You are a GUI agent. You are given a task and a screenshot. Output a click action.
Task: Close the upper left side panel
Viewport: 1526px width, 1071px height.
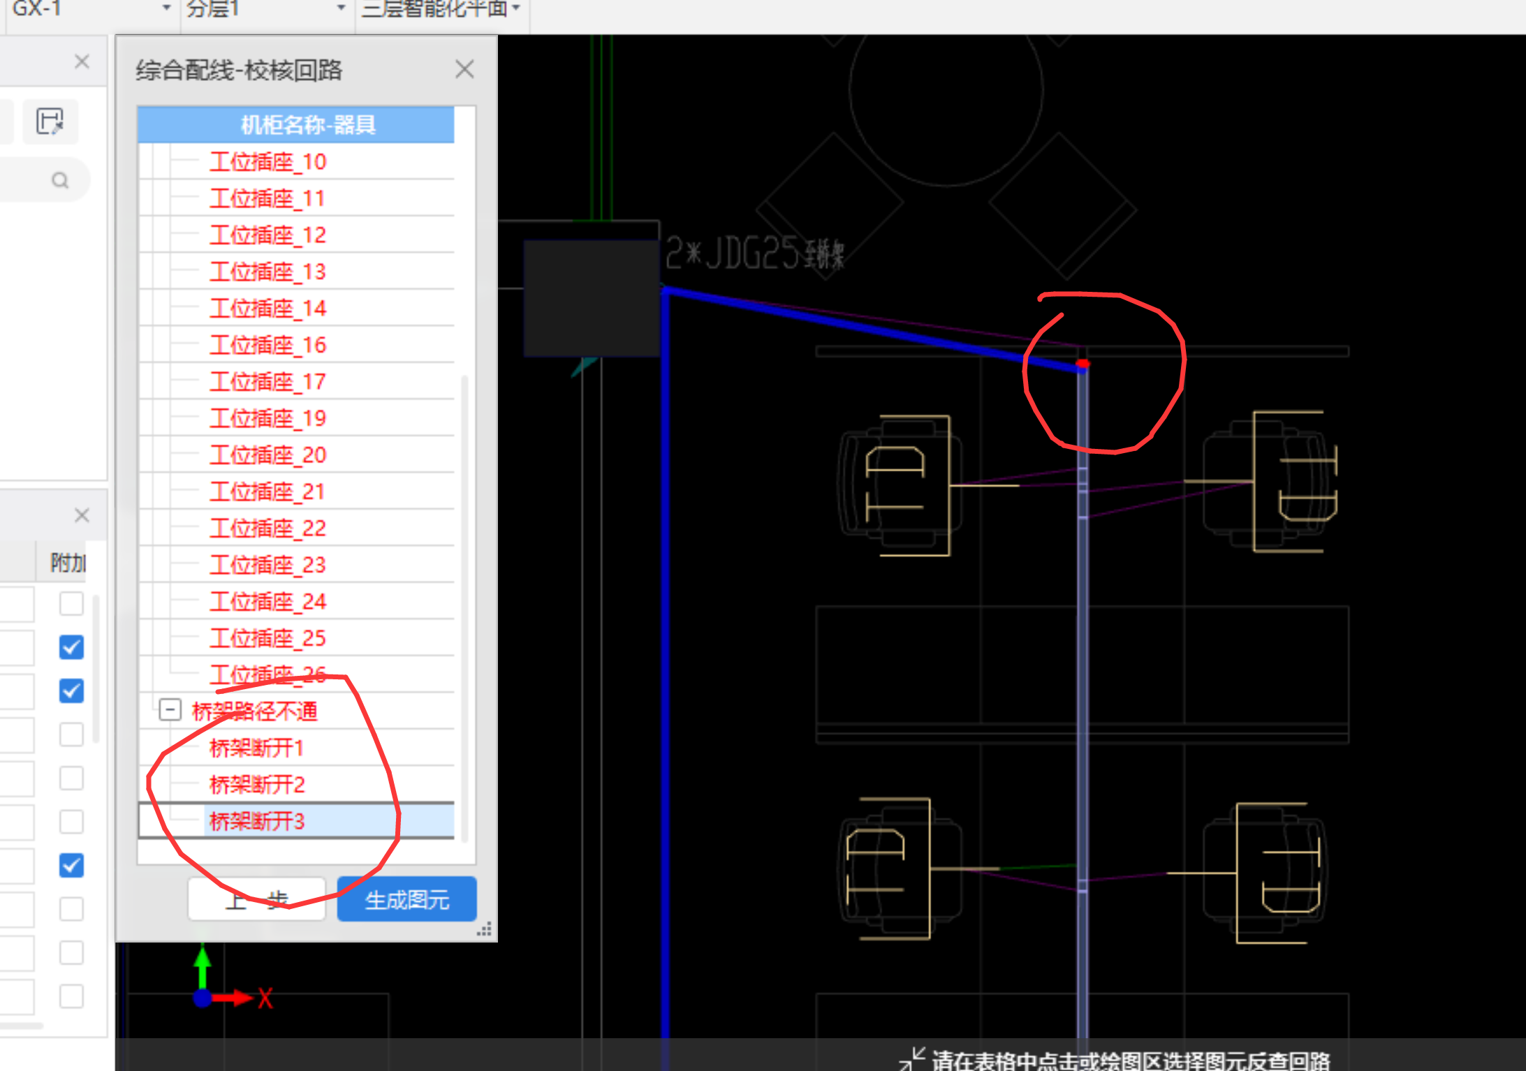(x=82, y=61)
